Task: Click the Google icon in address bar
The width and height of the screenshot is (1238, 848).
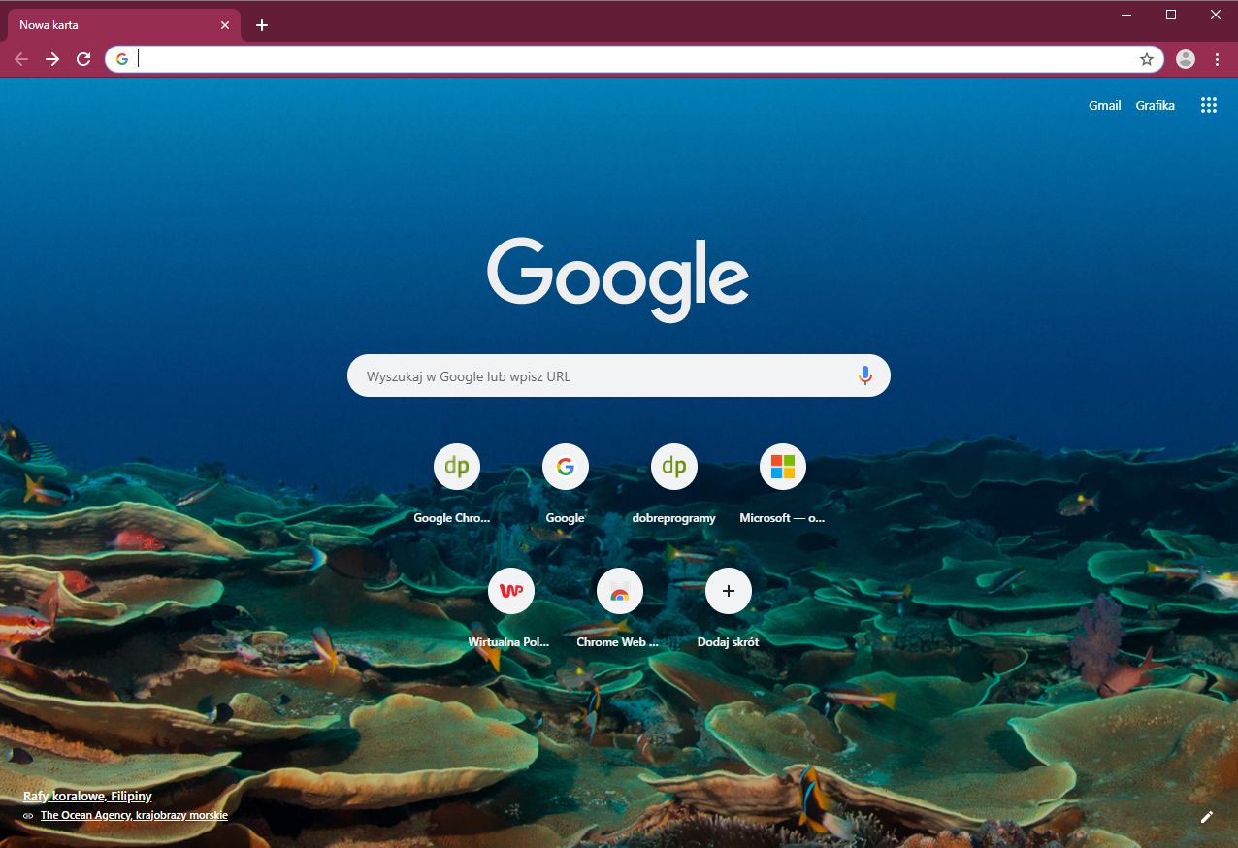Action: [122, 59]
